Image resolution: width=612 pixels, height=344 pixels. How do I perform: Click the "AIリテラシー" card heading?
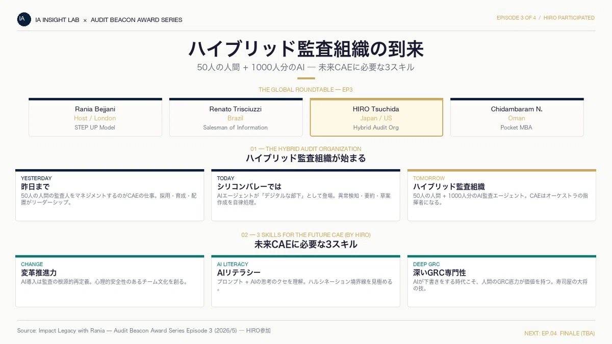(x=239, y=273)
